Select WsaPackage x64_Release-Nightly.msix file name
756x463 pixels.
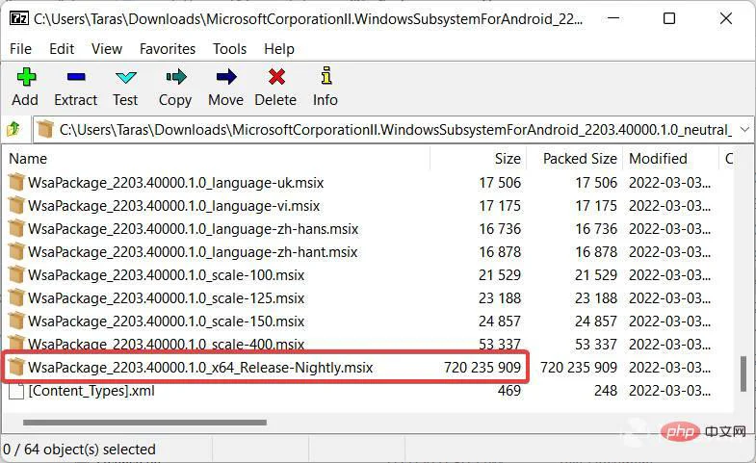[x=200, y=368]
